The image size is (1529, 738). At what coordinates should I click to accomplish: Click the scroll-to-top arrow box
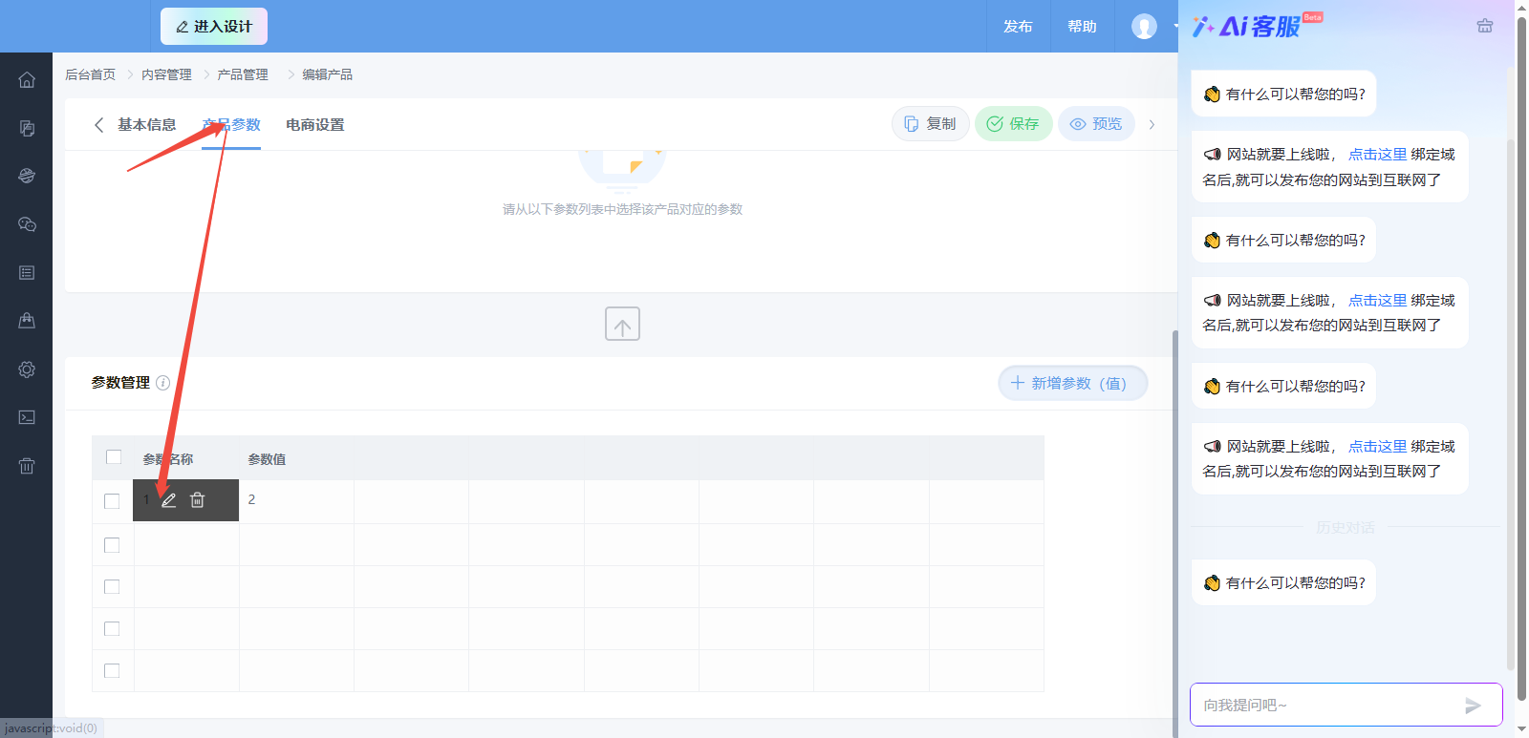click(622, 324)
